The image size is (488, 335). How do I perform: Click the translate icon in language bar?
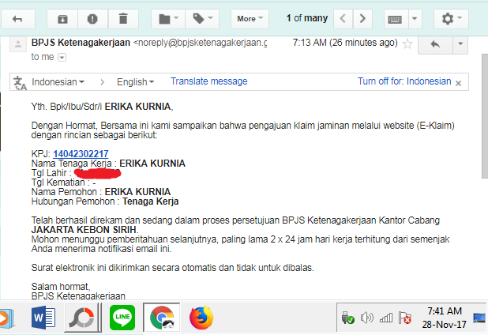(20, 83)
